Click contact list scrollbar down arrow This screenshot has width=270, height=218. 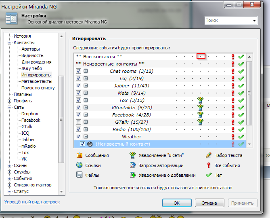tap(249, 144)
